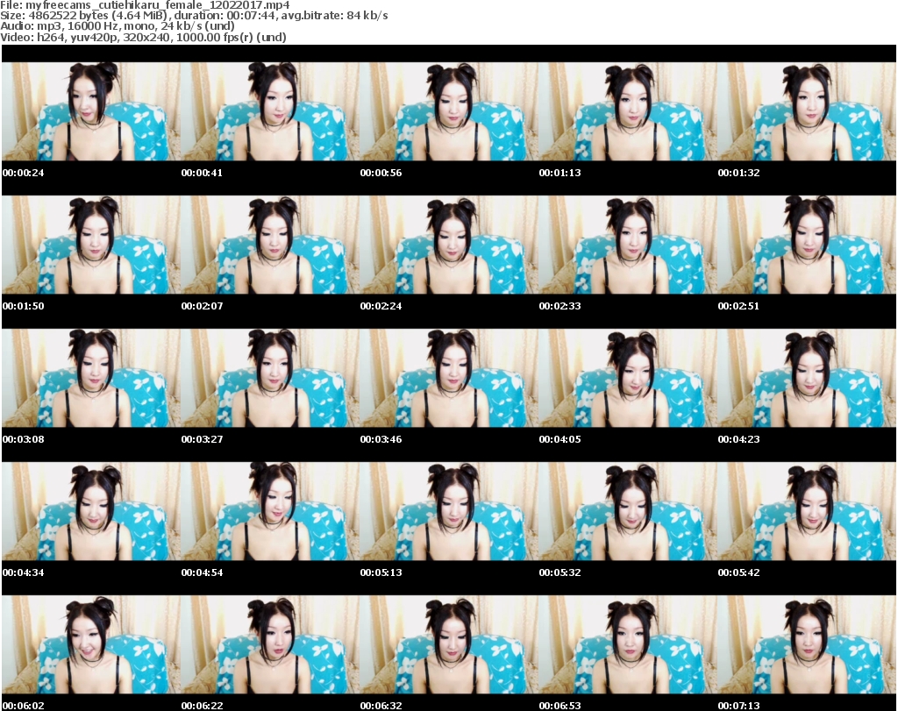
Task: Click the timestamp text 00:00:24
Action: (23, 173)
